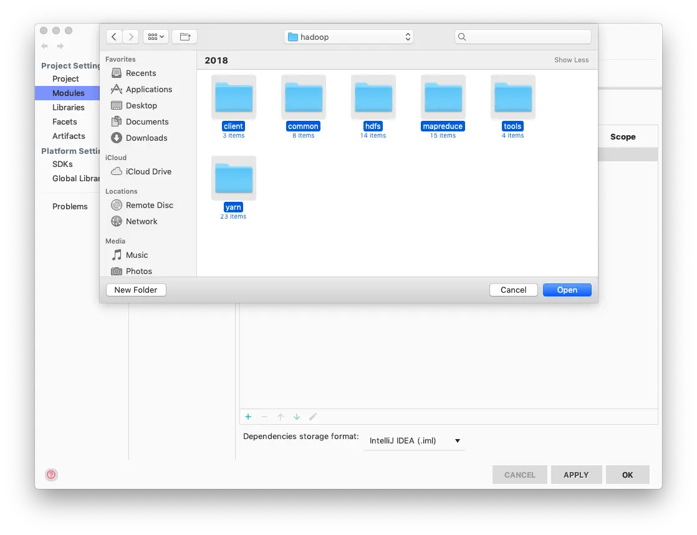Click the Open button
Screen dimensions: 697x535
click(x=567, y=290)
